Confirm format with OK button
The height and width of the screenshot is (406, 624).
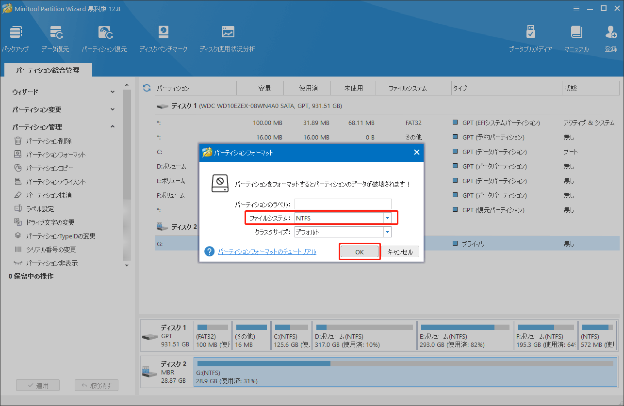pos(359,252)
